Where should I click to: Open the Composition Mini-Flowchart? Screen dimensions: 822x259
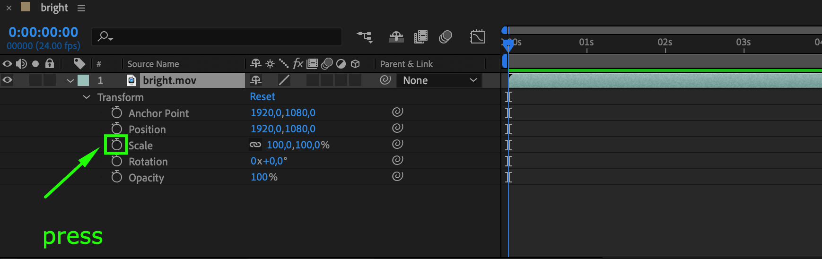(x=365, y=37)
